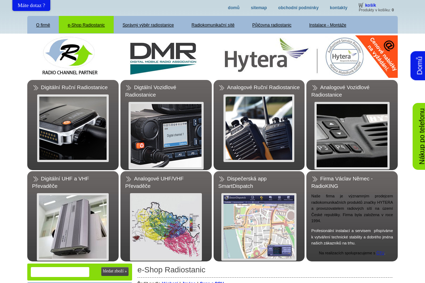
Task: Open the sitemap page from top menu
Action: (259, 7)
